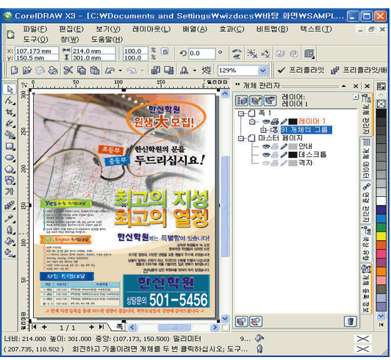Expand the 91 개체의 그룹 node

point(263,130)
